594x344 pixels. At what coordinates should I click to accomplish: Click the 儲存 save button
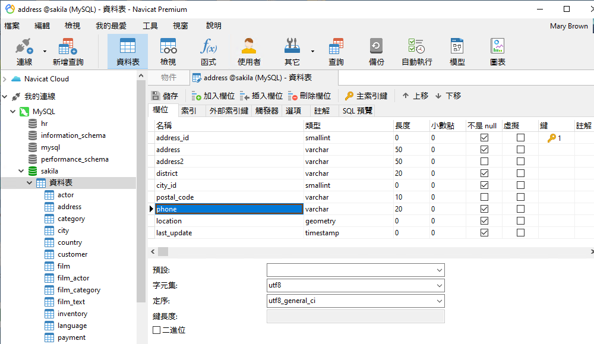tap(165, 96)
